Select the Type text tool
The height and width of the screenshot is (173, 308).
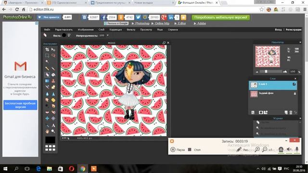pos(53,125)
